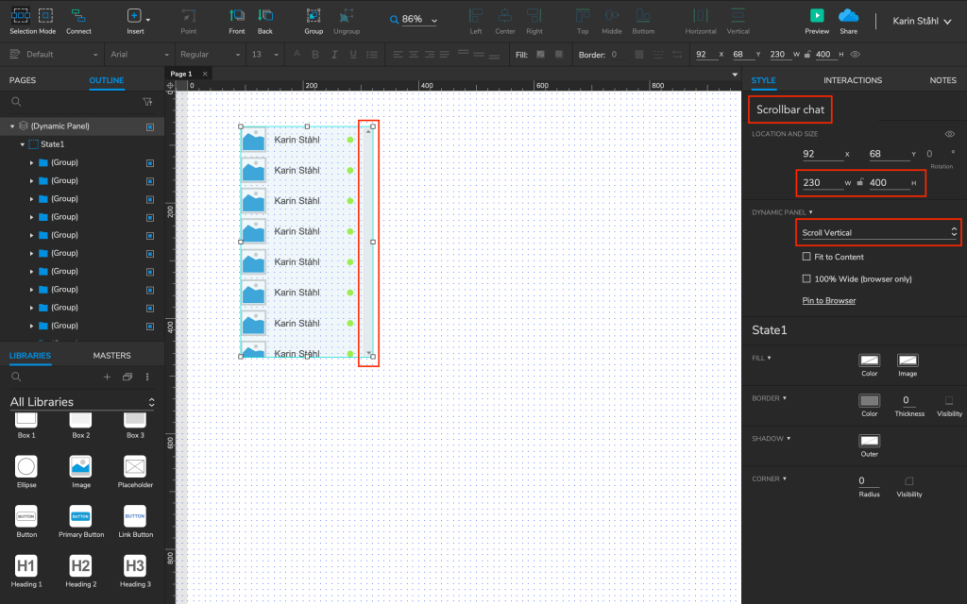Image resolution: width=967 pixels, height=604 pixels.
Task: Toggle visibility eye in Location and Size
Action: coord(950,134)
